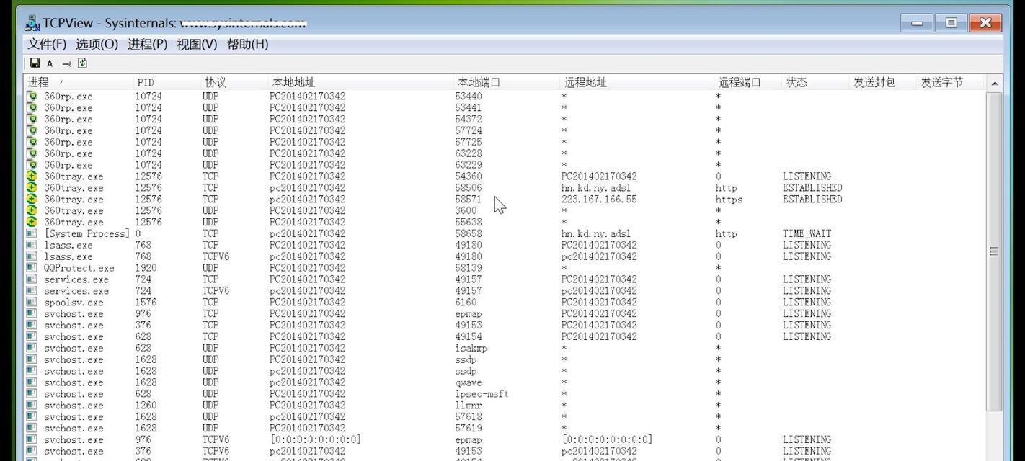Open the 帮助(H) menu
Image resolution: width=1025 pixels, height=461 pixels.
point(247,44)
